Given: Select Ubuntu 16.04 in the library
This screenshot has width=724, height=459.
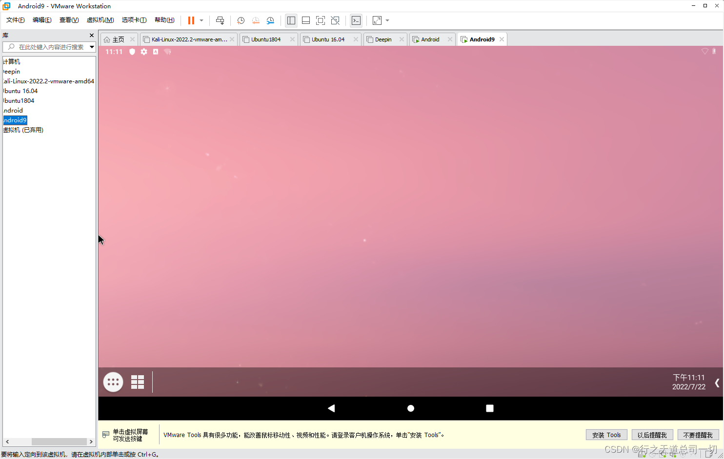Looking at the screenshot, I should tap(20, 91).
